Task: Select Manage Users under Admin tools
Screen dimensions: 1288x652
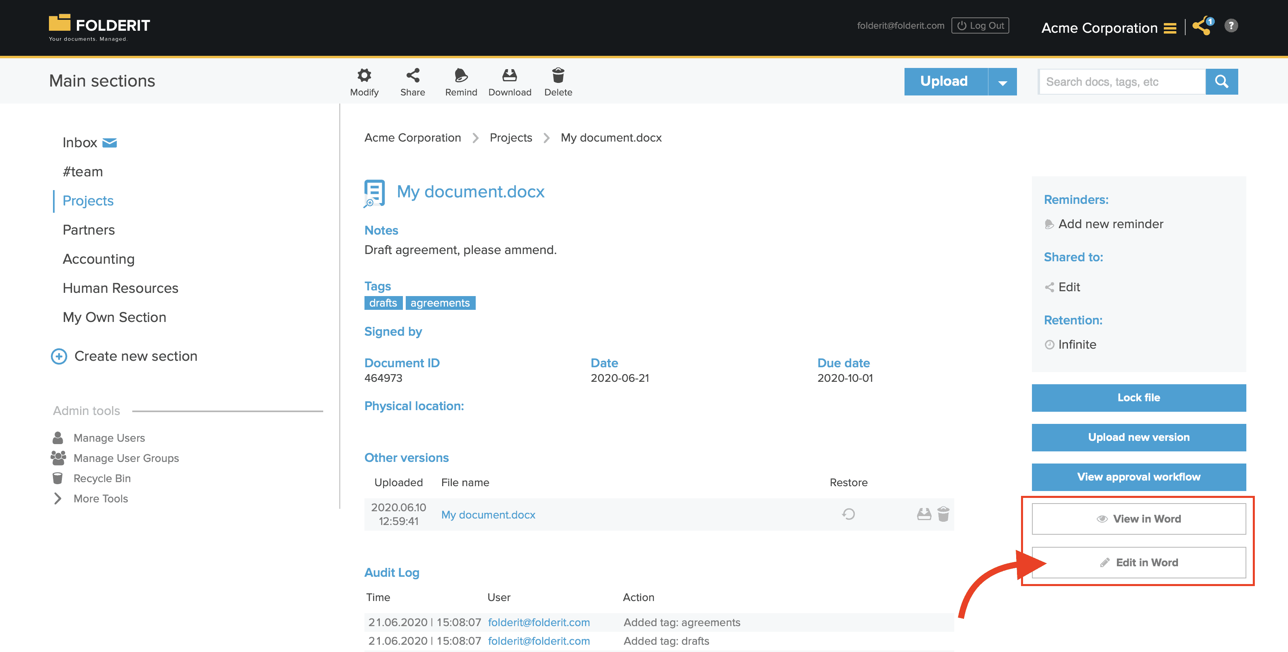Action: [109, 438]
